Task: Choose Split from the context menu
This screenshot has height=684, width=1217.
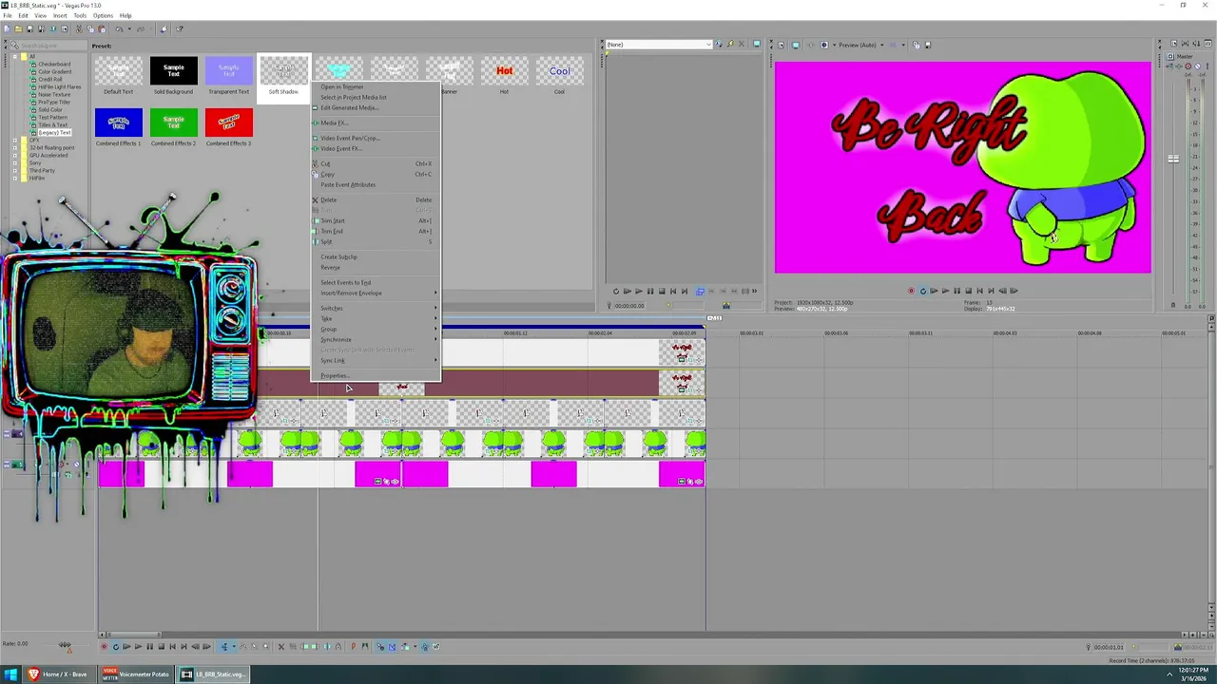Action: tap(376, 242)
